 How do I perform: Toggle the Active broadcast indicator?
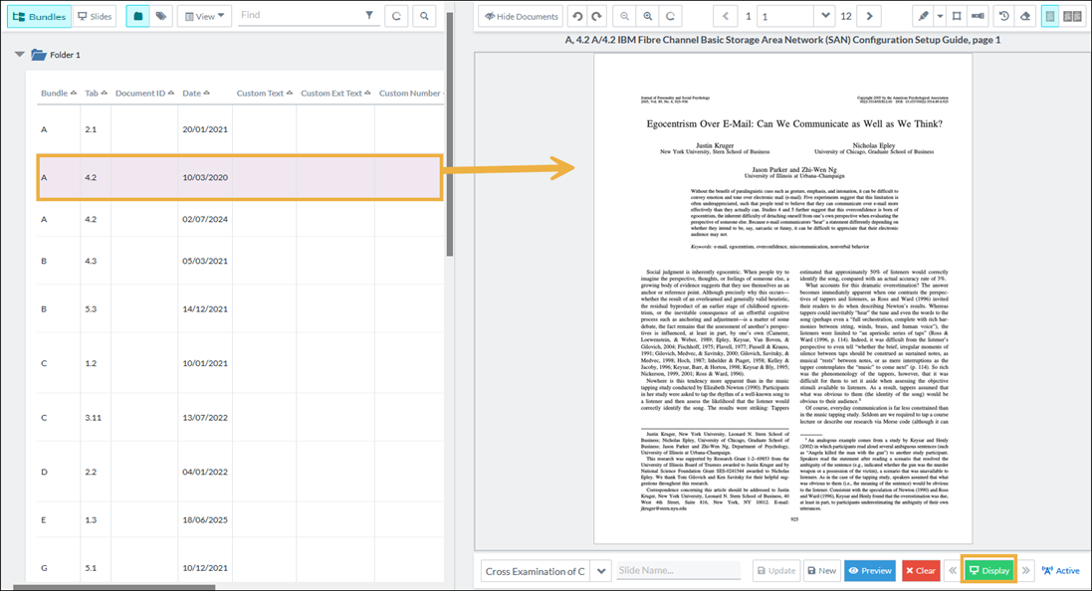coord(1061,571)
